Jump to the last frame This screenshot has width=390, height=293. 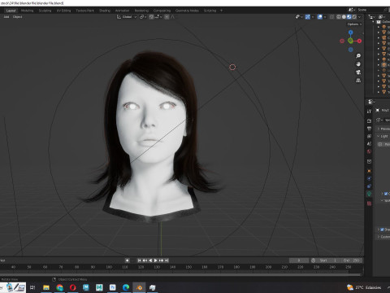pos(167,260)
